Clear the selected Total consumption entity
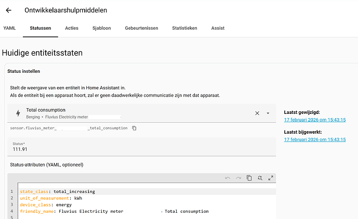 click(257, 113)
